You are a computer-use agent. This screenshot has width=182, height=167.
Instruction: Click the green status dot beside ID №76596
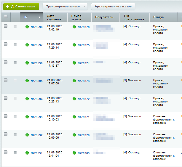coord(27,63)
